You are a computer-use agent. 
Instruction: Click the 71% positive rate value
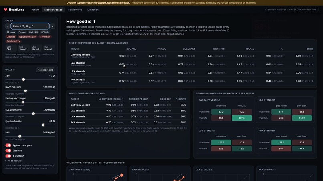click(x=183, y=105)
